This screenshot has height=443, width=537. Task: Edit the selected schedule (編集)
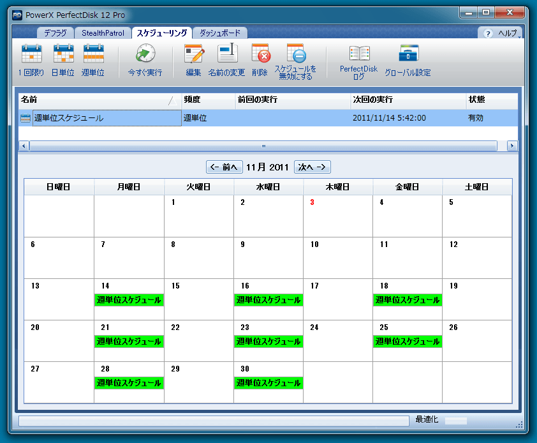193,61
